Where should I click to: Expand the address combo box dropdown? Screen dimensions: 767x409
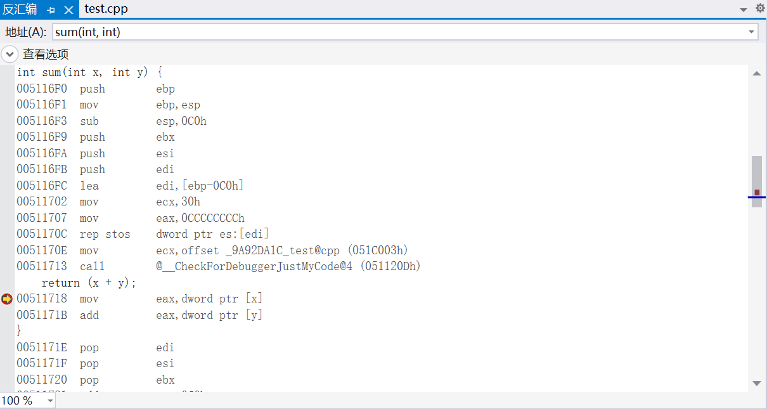(x=752, y=32)
